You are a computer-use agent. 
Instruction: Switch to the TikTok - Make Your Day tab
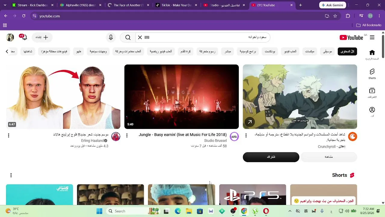[176, 5]
